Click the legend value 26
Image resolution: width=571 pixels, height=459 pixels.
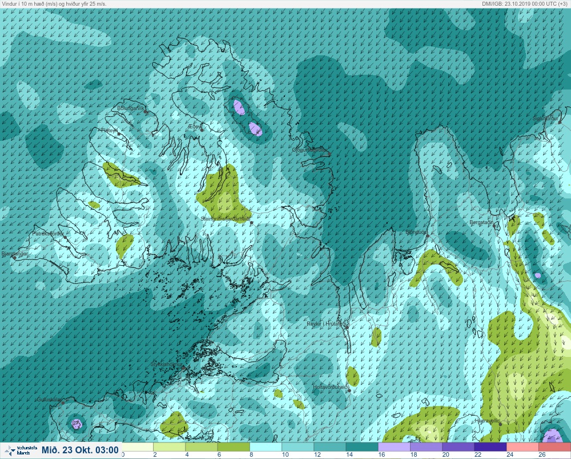pyautogui.click(x=542, y=454)
